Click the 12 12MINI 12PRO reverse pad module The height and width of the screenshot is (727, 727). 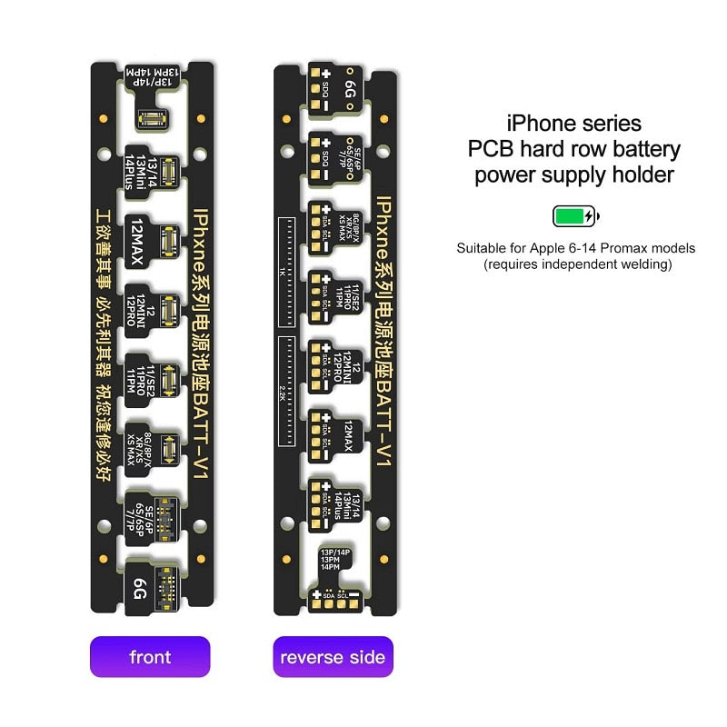pyautogui.click(x=335, y=366)
